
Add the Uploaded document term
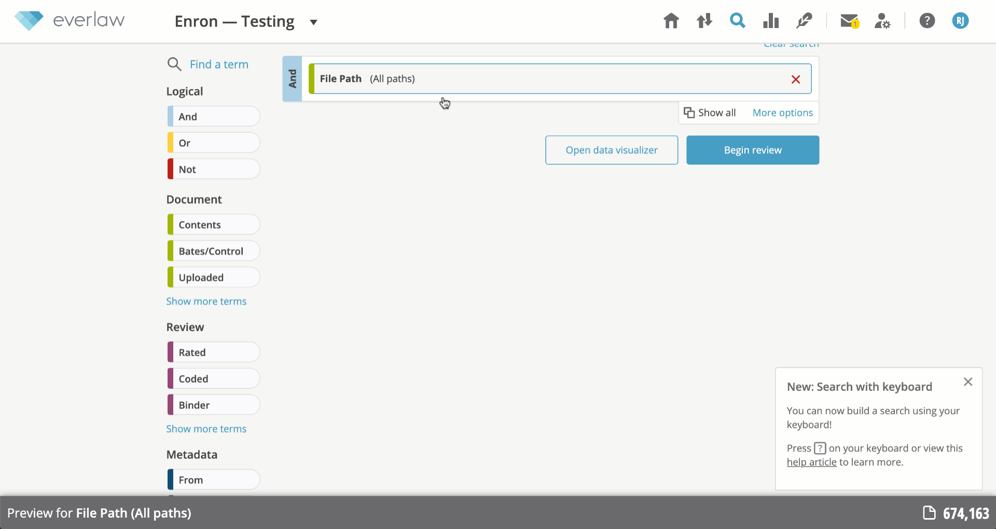click(214, 278)
